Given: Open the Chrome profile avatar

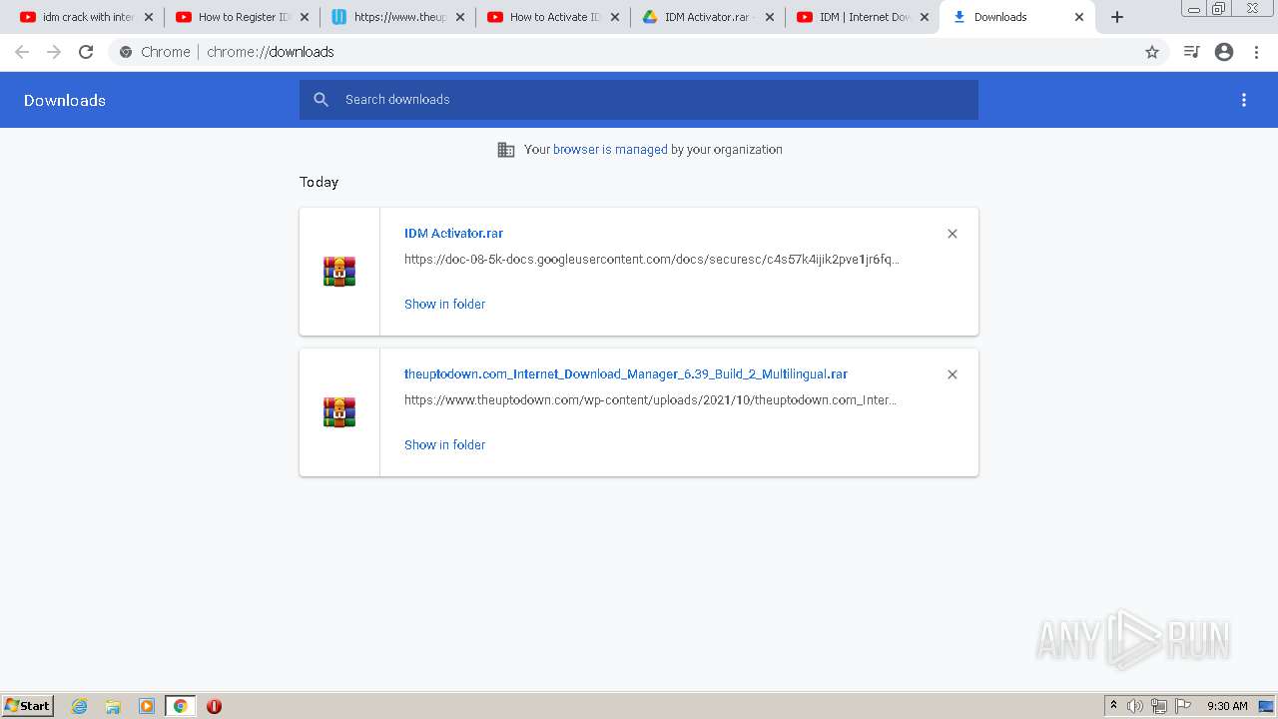Looking at the screenshot, I should pyautogui.click(x=1224, y=52).
